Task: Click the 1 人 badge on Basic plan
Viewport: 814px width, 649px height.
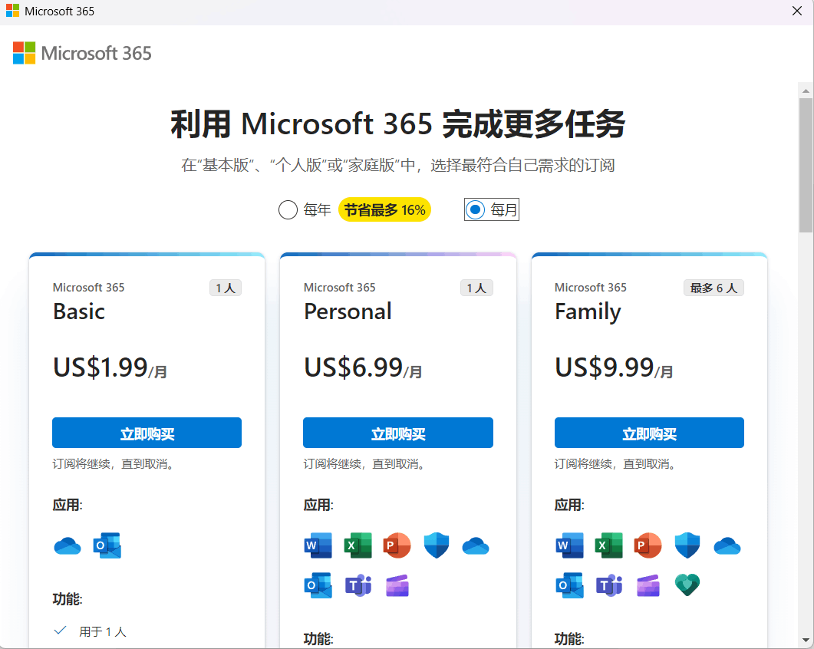Action: pos(226,287)
